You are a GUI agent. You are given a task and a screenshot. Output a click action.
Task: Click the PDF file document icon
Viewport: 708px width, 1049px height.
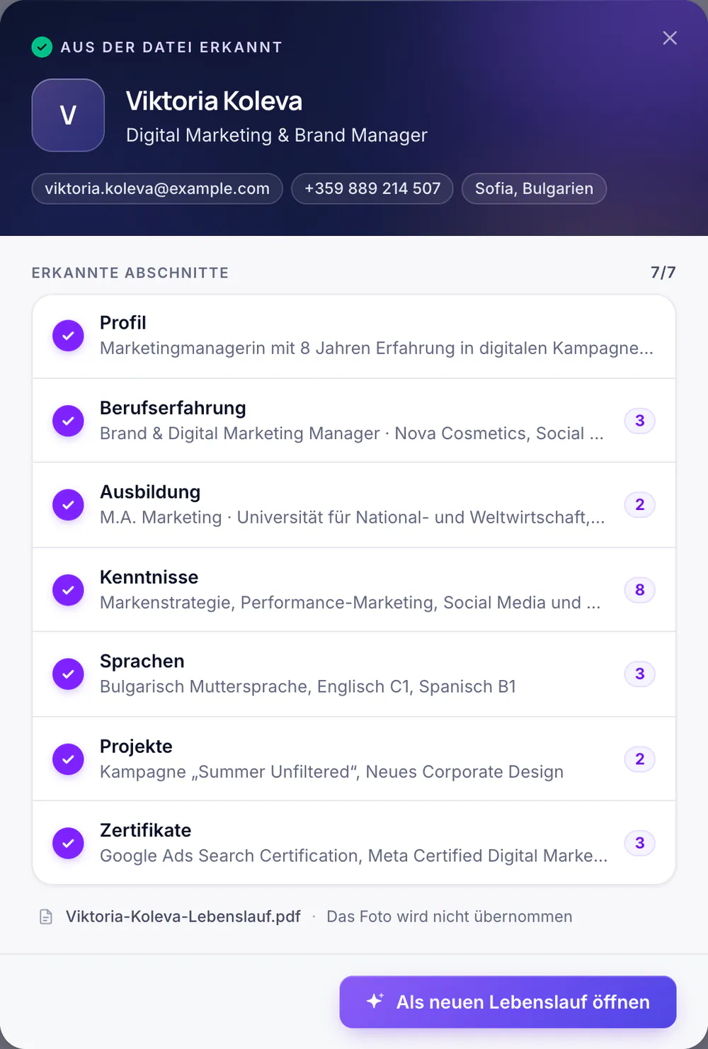(46, 917)
